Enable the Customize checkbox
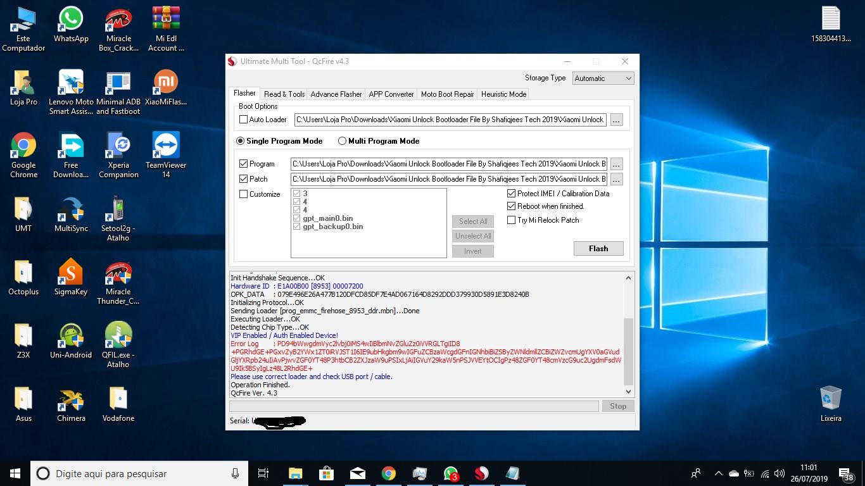Screen dimensions: 865x486 tap(243, 194)
